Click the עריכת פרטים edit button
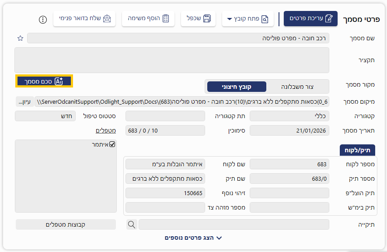 coord(310,18)
